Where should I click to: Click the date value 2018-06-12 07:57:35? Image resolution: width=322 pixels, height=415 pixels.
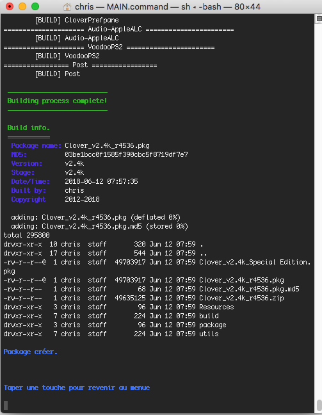pos(101,182)
